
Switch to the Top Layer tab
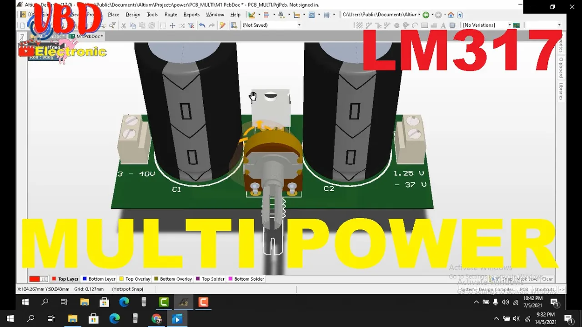tap(65, 279)
